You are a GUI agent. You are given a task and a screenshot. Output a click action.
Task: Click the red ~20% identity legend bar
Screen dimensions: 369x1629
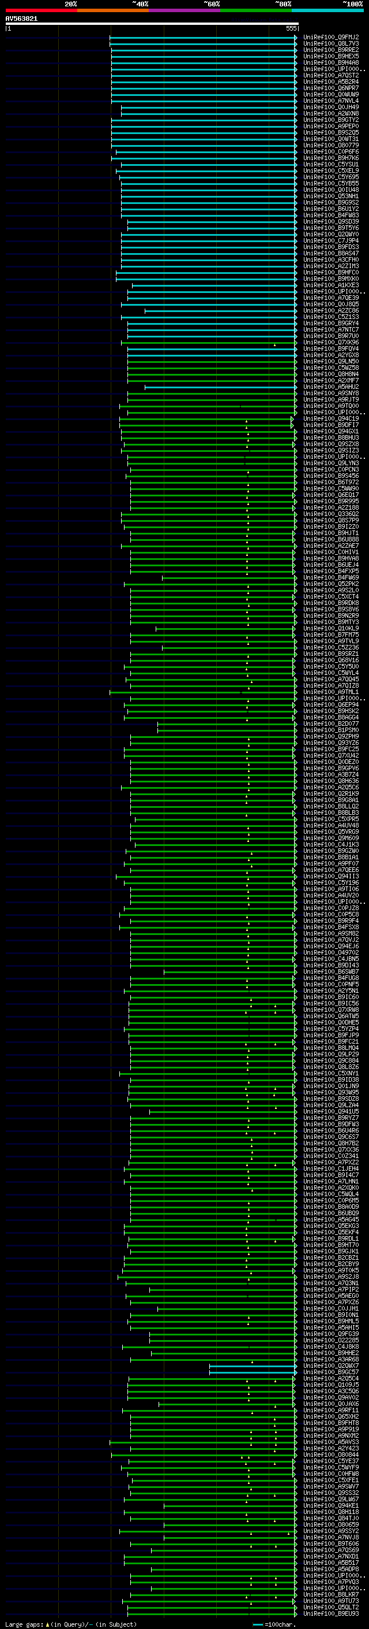[x=41, y=11]
